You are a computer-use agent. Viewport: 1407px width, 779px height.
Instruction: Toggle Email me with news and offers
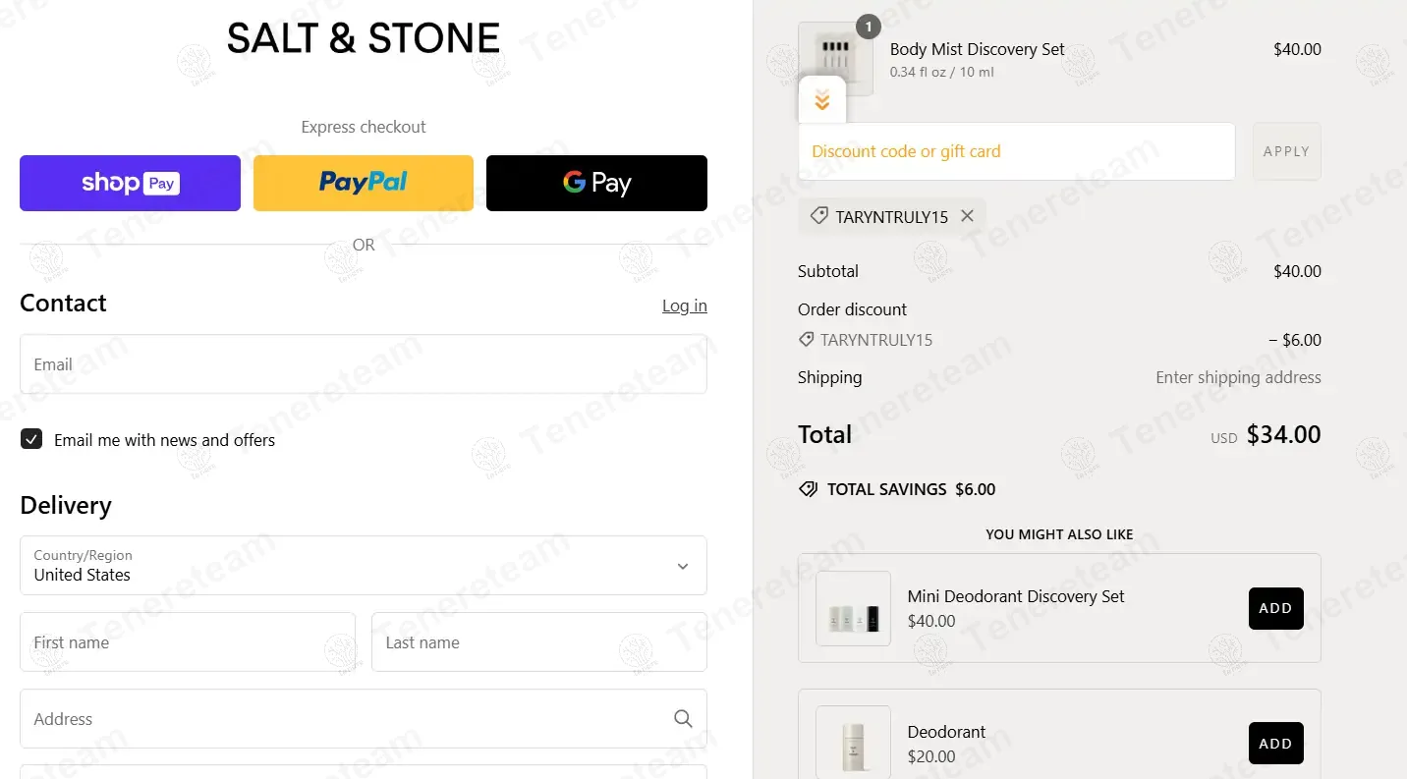tap(31, 439)
